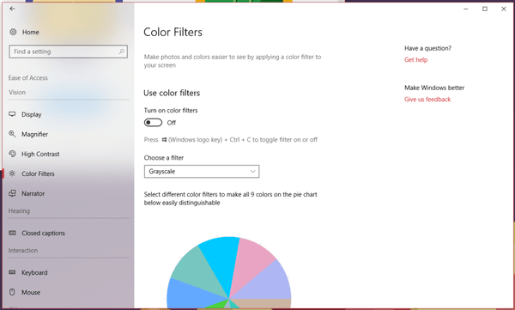Image resolution: width=515 pixels, height=310 pixels.
Task: Click the Closed captions icon
Action: [12, 233]
